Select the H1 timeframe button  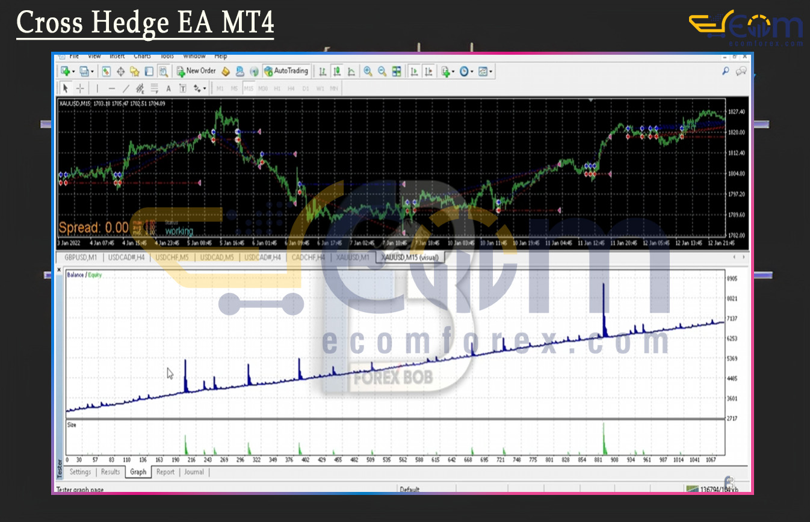[277, 88]
